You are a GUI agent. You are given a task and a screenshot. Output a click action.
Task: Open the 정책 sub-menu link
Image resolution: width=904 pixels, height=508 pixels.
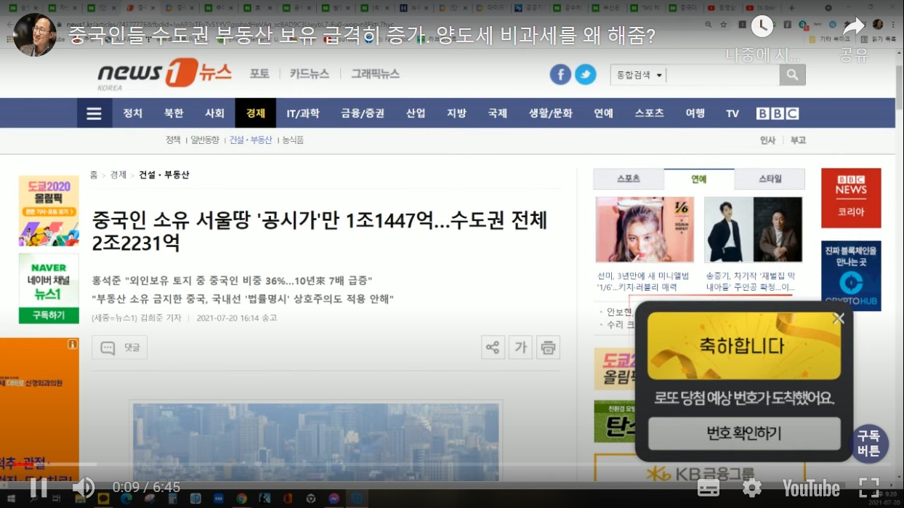coord(173,140)
